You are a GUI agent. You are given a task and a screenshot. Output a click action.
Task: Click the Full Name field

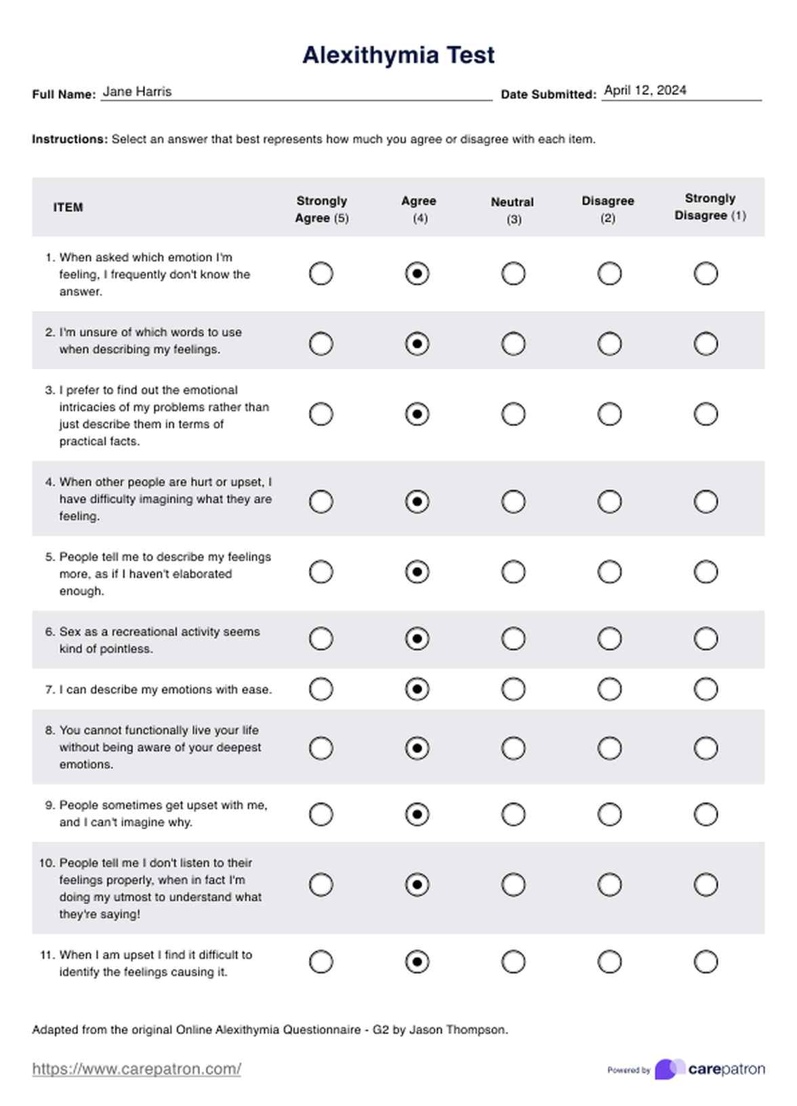[296, 92]
